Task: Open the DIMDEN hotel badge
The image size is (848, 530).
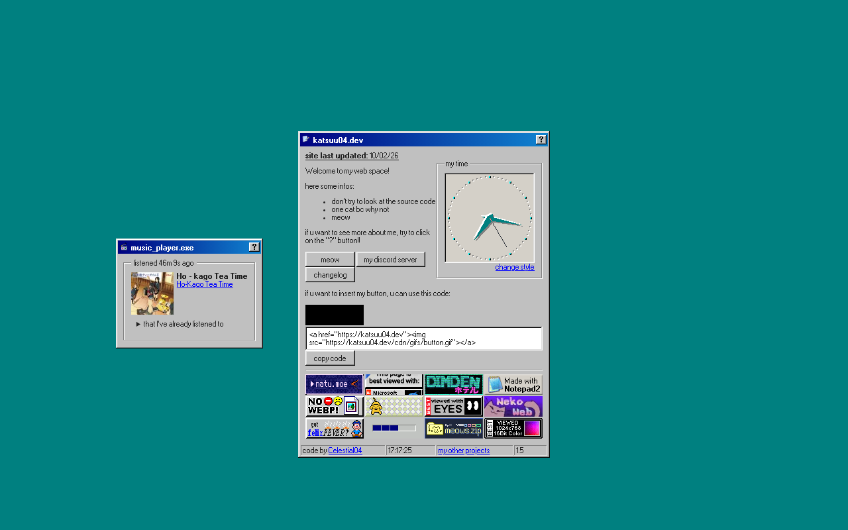Action: (x=454, y=384)
